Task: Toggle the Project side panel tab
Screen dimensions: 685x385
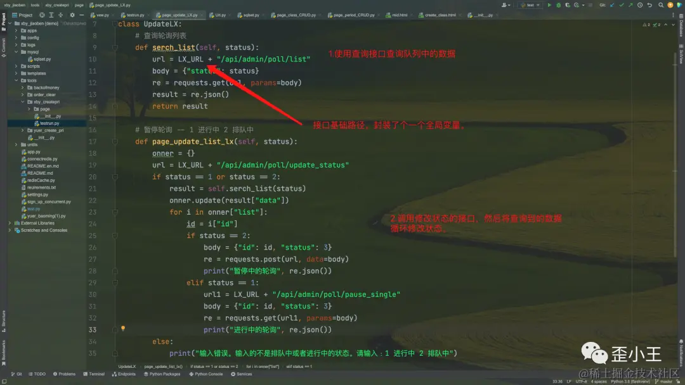Action: [4, 22]
